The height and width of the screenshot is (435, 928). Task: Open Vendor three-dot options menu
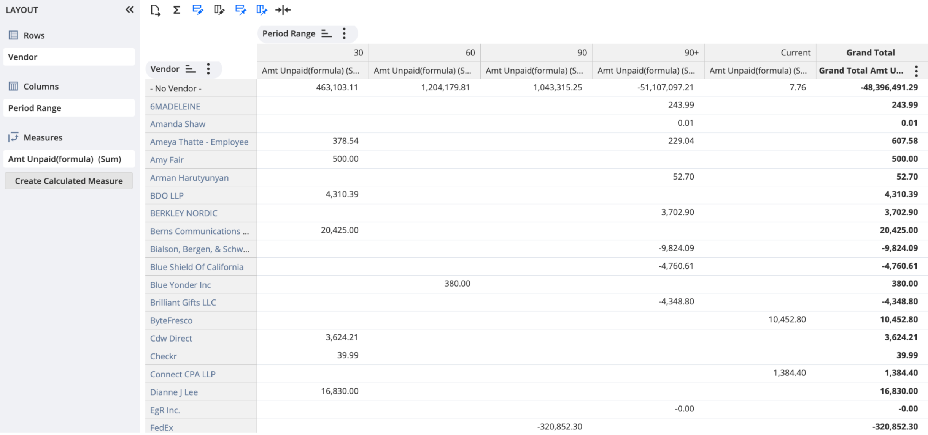208,69
